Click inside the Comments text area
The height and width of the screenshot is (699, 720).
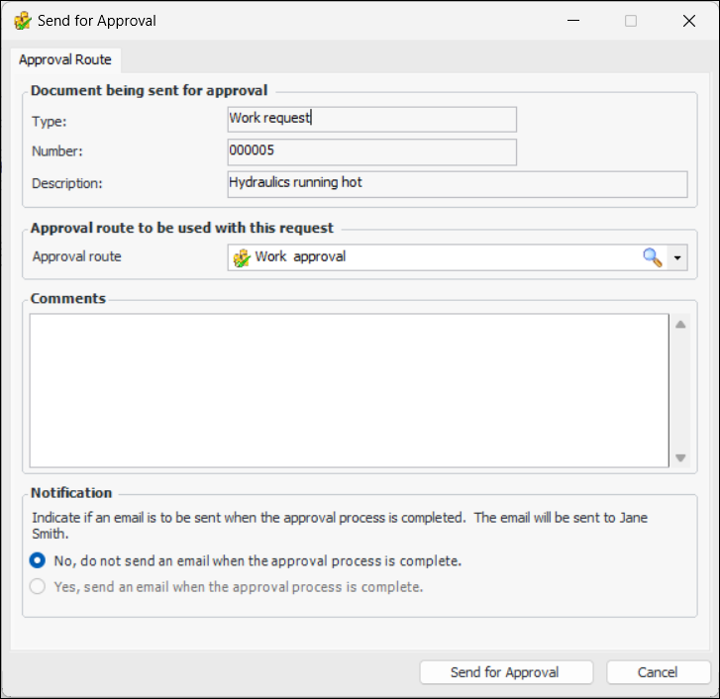click(x=349, y=390)
